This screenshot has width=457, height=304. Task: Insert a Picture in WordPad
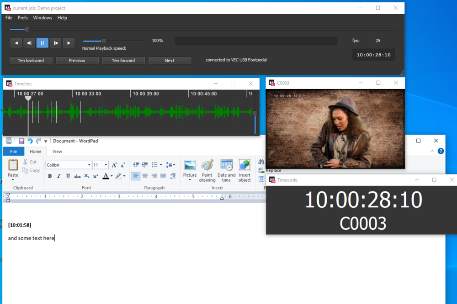(x=190, y=170)
